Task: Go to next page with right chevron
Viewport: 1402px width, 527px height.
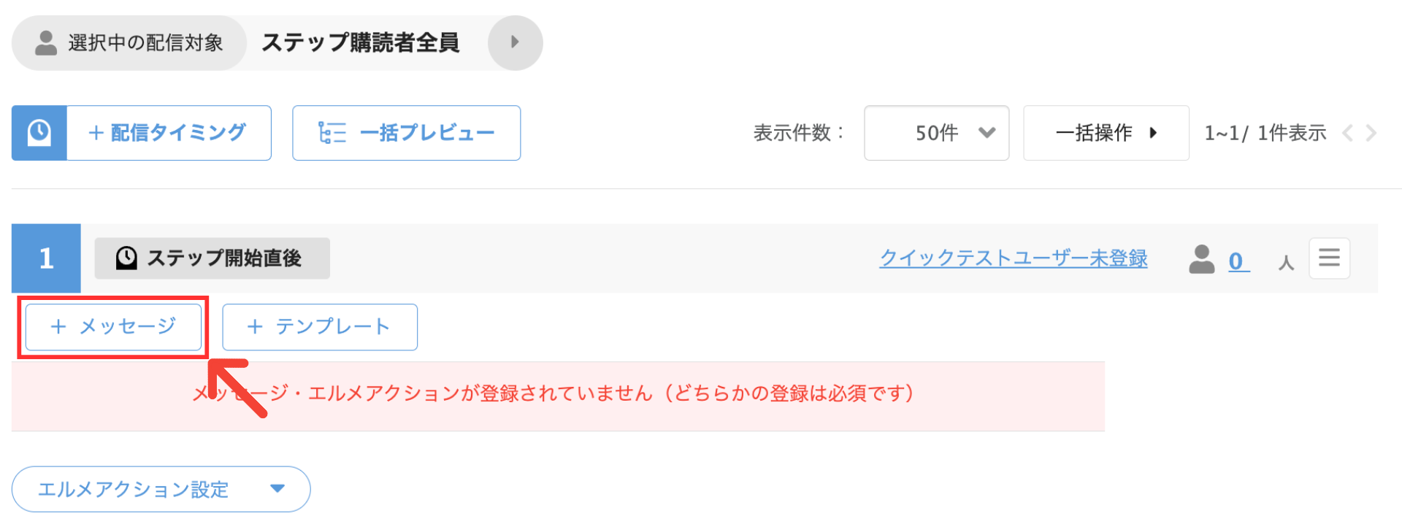Action: click(x=1371, y=133)
